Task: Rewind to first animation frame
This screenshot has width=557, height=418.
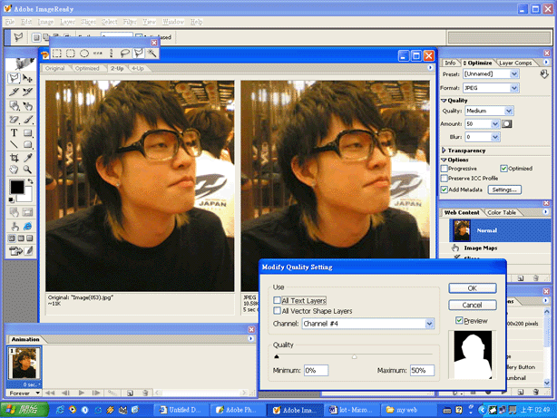Action: coord(50,393)
